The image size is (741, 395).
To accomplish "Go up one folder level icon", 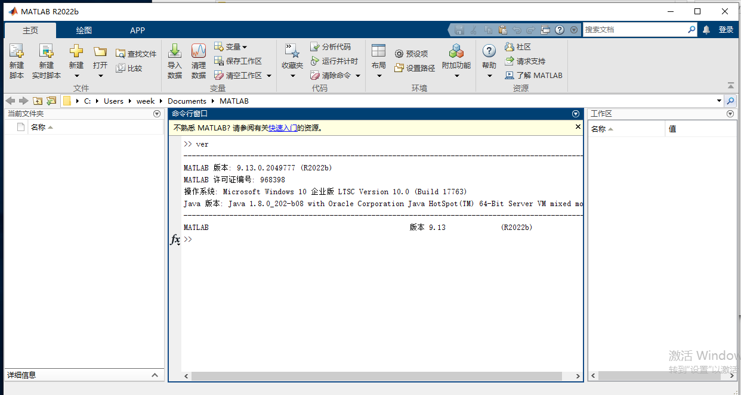I will 38,101.
